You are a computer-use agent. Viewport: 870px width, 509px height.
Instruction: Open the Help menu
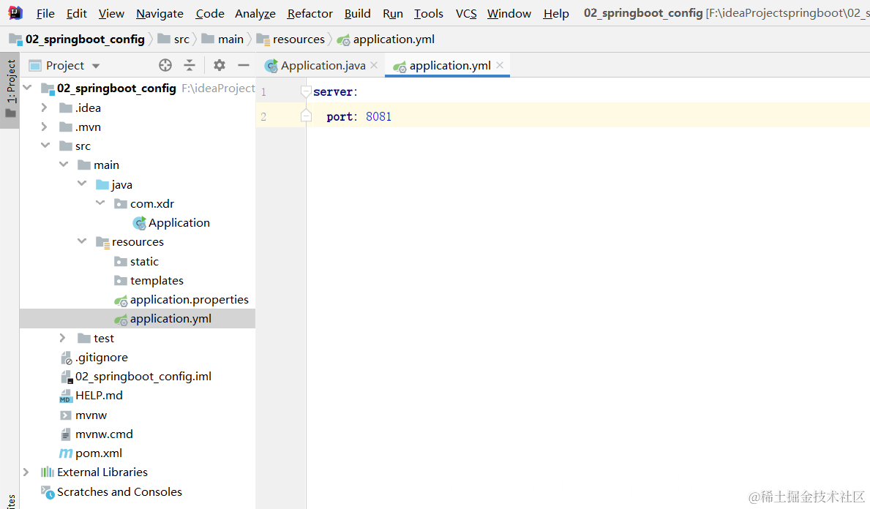click(x=556, y=13)
